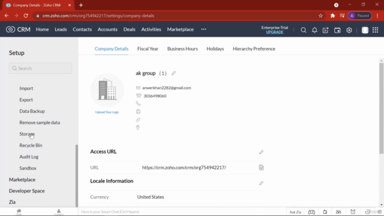
Task: Click the Ask Zia button
Action: pyautogui.click(x=295, y=212)
